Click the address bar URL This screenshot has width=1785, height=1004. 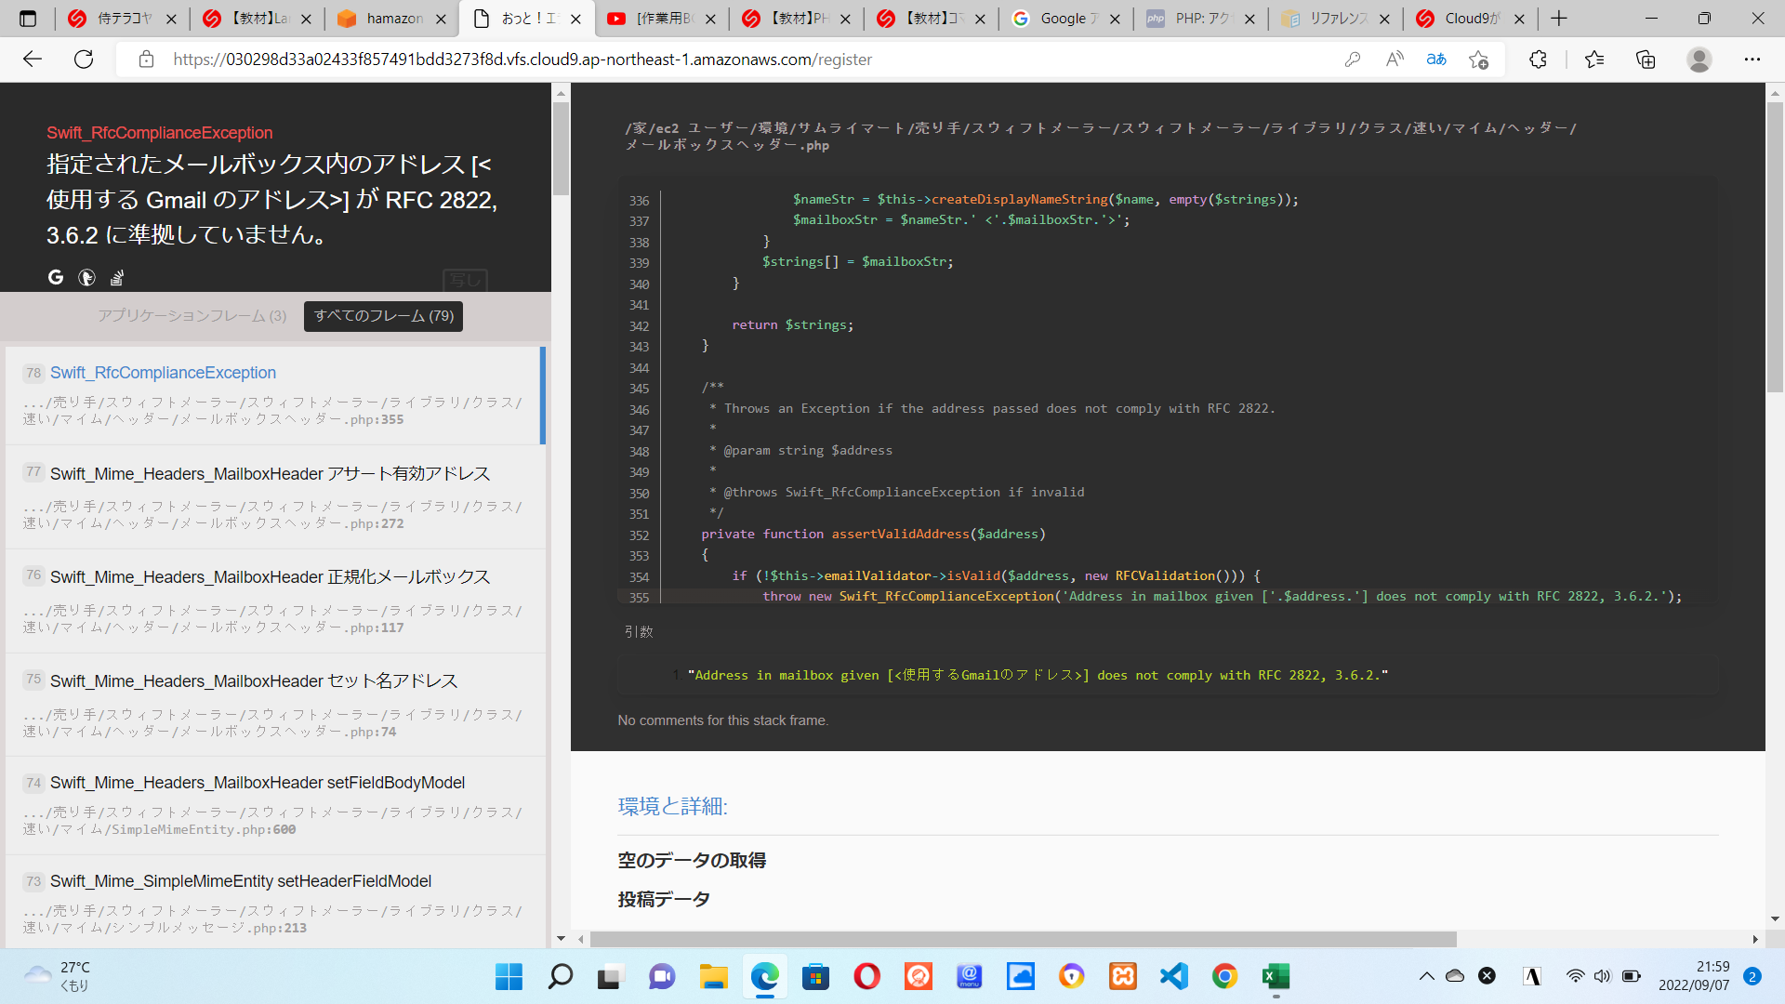pyautogui.click(x=522, y=59)
